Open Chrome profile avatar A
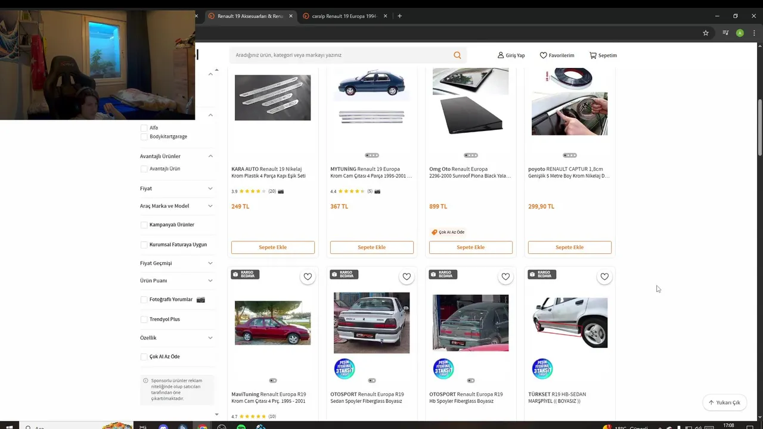The width and height of the screenshot is (763, 429). (x=740, y=33)
